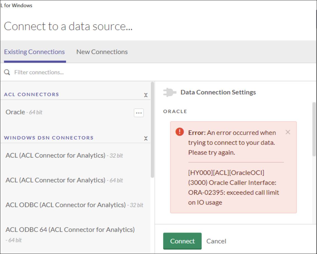Screen dimensions: 317x254
Task: Select the Existing Connections tab
Action: 34,52
